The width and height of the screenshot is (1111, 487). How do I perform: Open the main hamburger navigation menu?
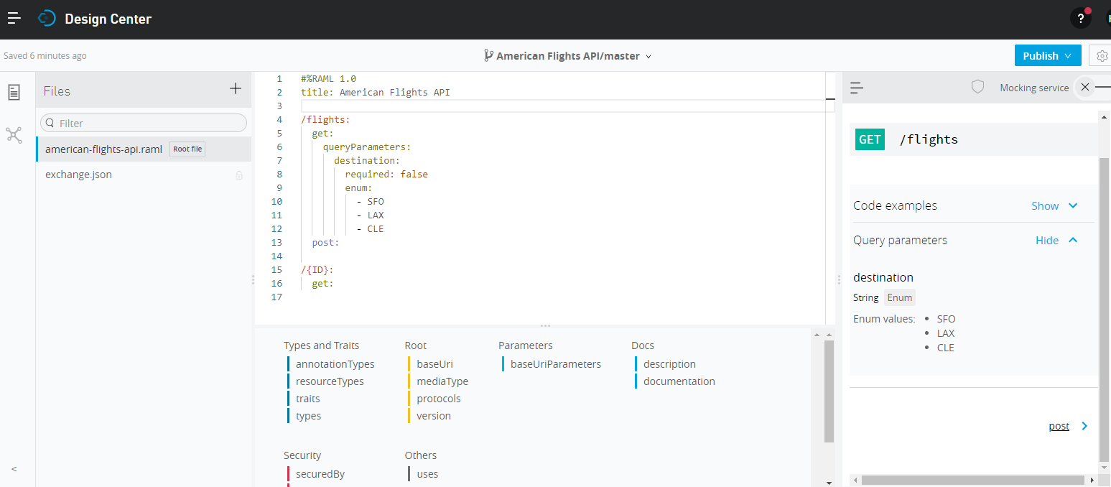[14, 19]
